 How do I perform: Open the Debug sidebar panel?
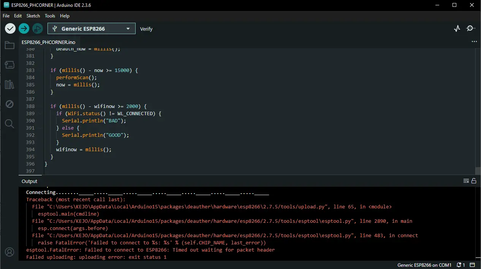tap(9, 104)
